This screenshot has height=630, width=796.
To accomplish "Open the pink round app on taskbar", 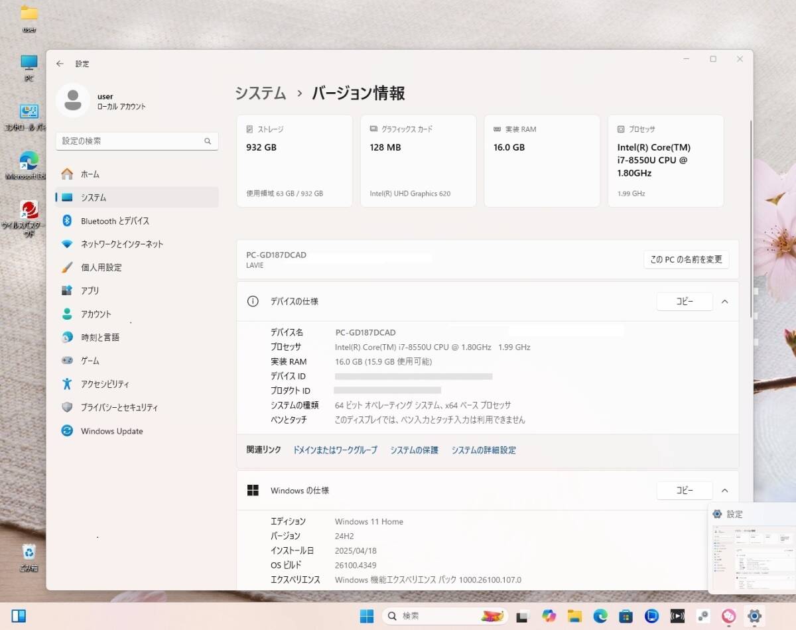I will point(728,616).
